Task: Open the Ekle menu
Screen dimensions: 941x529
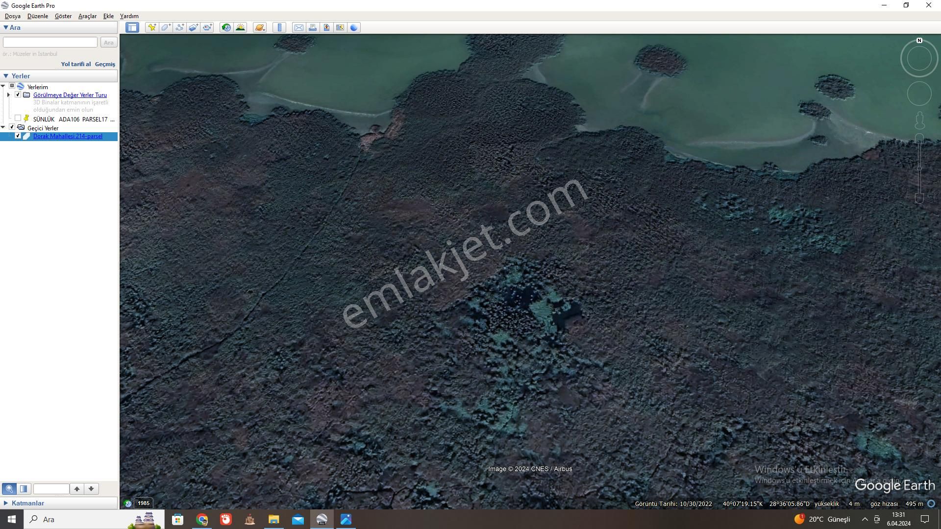Action: point(108,16)
